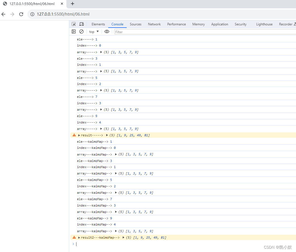
Task: Open the Network tab
Action: (x=154, y=24)
